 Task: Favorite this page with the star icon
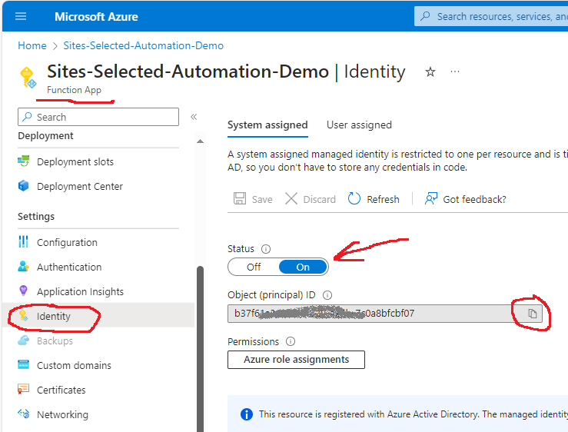(x=430, y=71)
